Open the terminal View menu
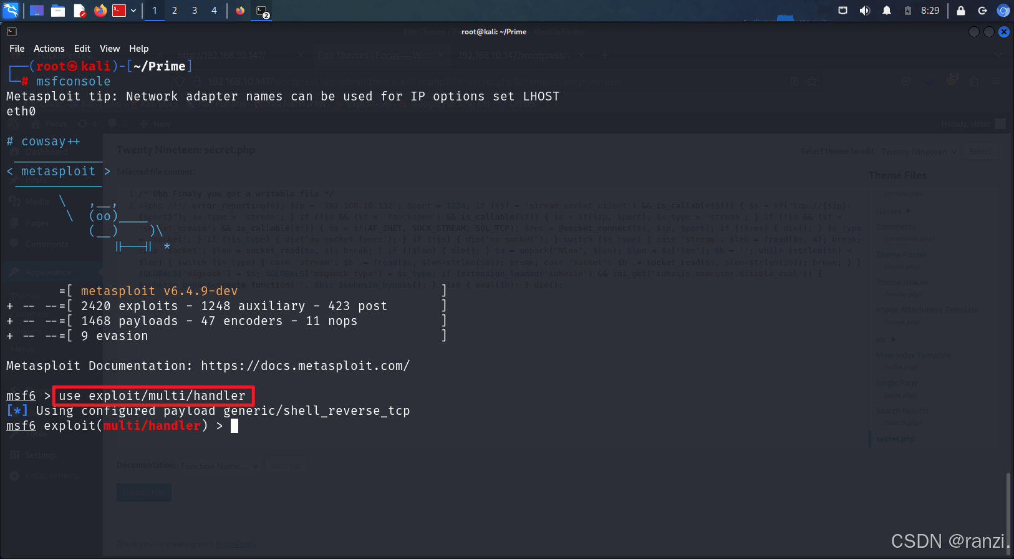Screen dimensions: 1014x559 (x=110, y=49)
